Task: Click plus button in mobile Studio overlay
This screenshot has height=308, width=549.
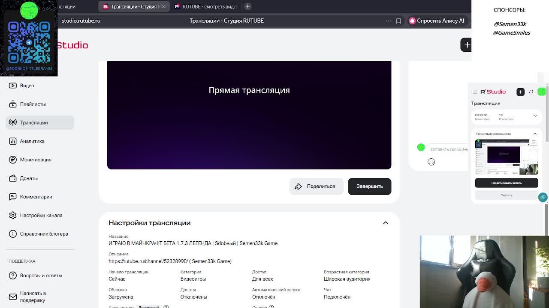Action: [520, 92]
